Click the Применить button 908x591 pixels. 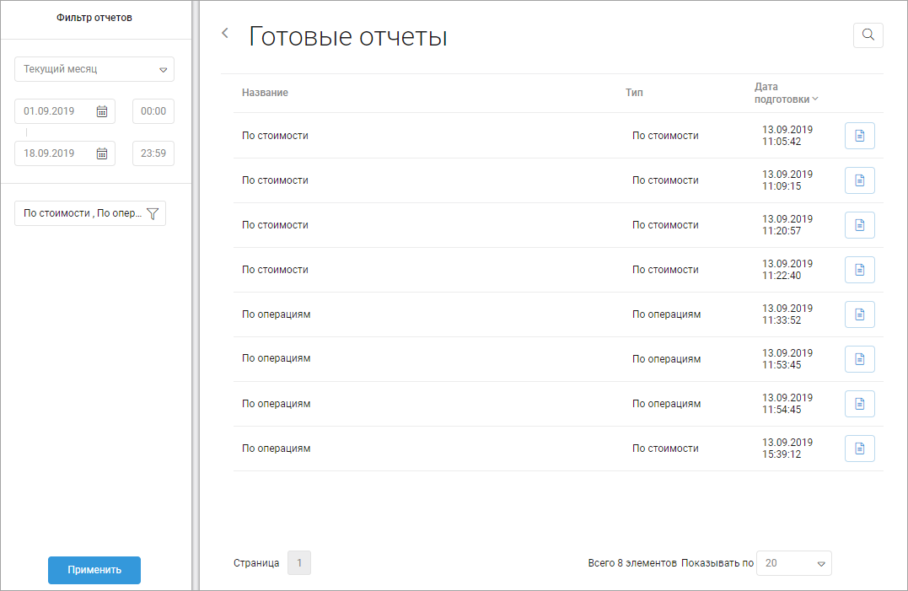[x=94, y=570]
